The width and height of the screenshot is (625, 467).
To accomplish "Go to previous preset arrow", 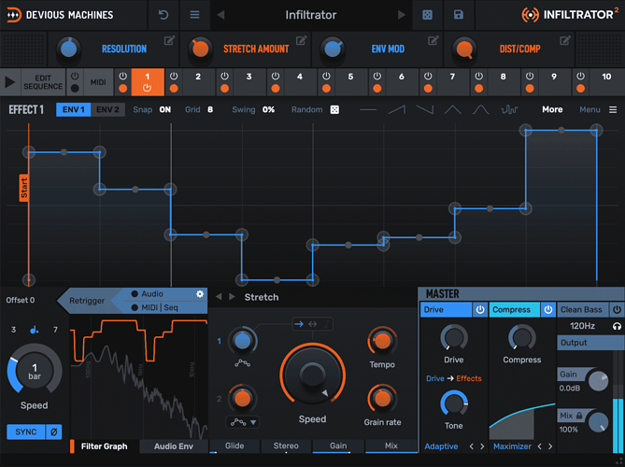I will pos(220,15).
